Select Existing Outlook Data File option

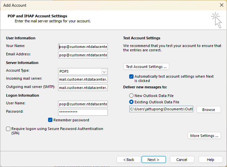pyautogui.click(x=132, y=102)
